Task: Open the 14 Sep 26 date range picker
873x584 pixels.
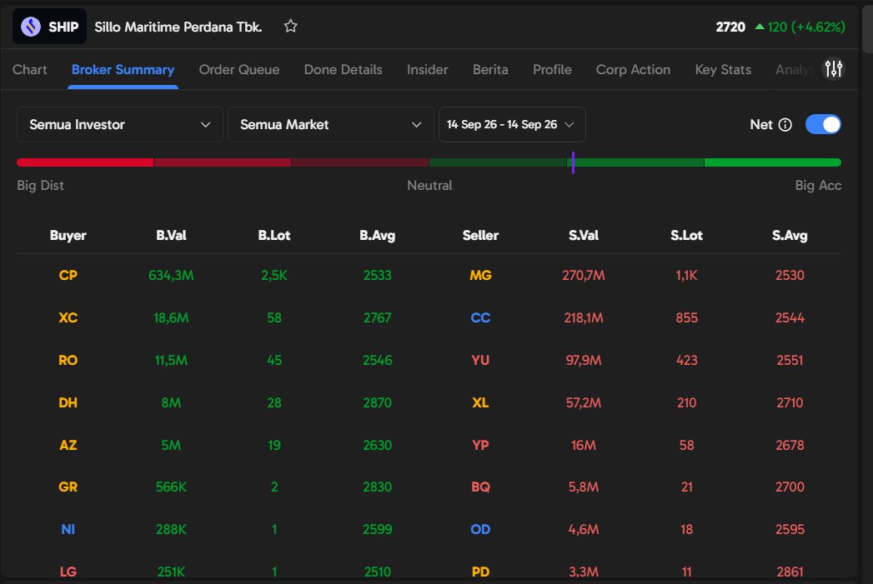Action: tap(512, 125)
